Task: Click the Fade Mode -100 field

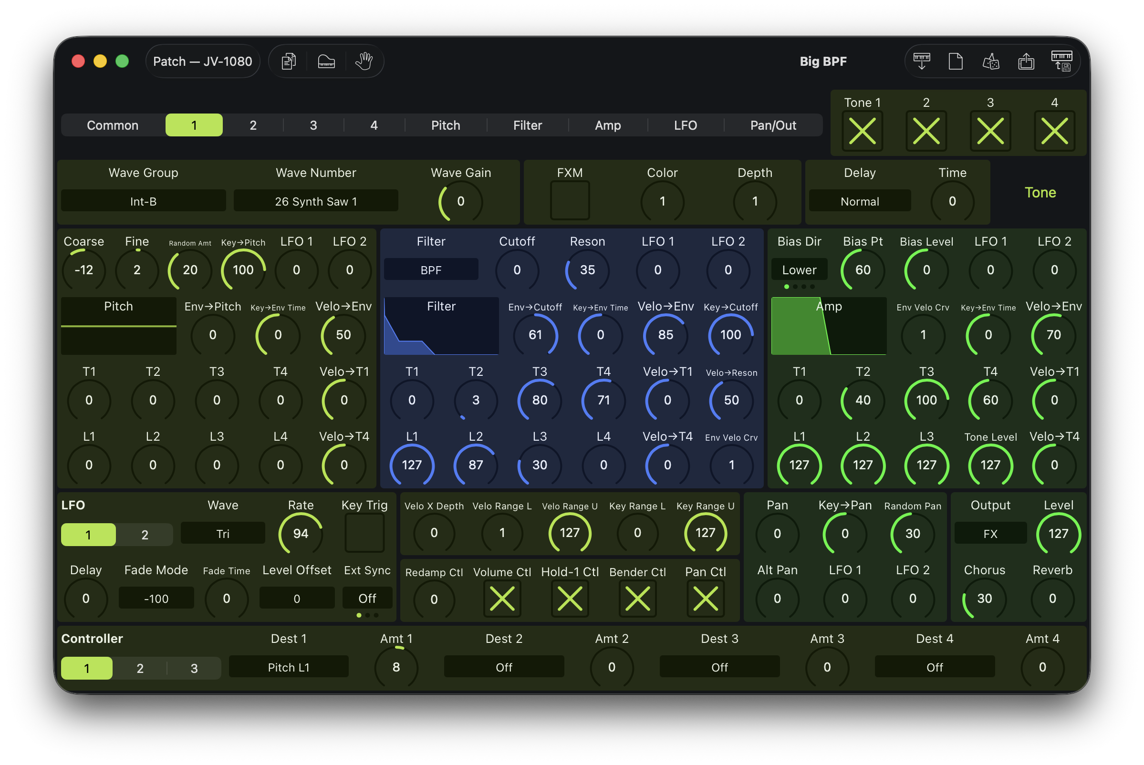Action: click(156, 599)
